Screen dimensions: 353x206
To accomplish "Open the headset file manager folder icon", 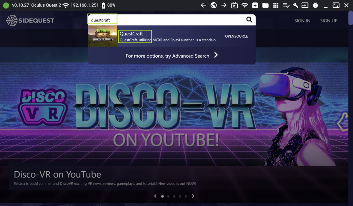I will (265, 5).
